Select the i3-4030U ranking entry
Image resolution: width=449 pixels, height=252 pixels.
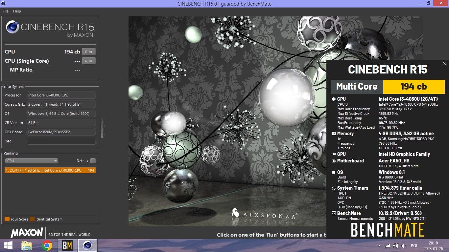(50, 170)
